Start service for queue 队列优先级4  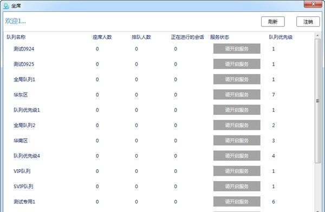click(x=237, y=156)
